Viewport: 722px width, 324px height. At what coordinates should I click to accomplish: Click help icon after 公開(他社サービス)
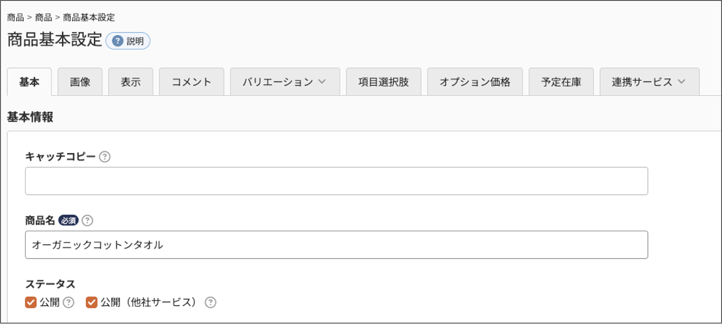coord(210,302)
